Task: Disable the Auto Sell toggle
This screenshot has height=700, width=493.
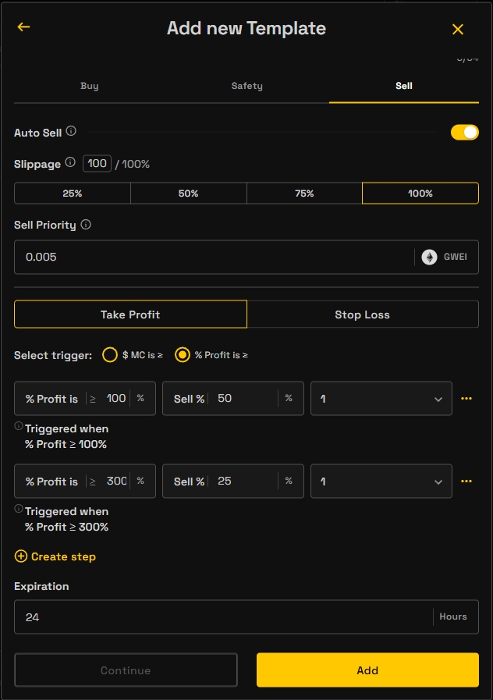Action: (464, 133)
